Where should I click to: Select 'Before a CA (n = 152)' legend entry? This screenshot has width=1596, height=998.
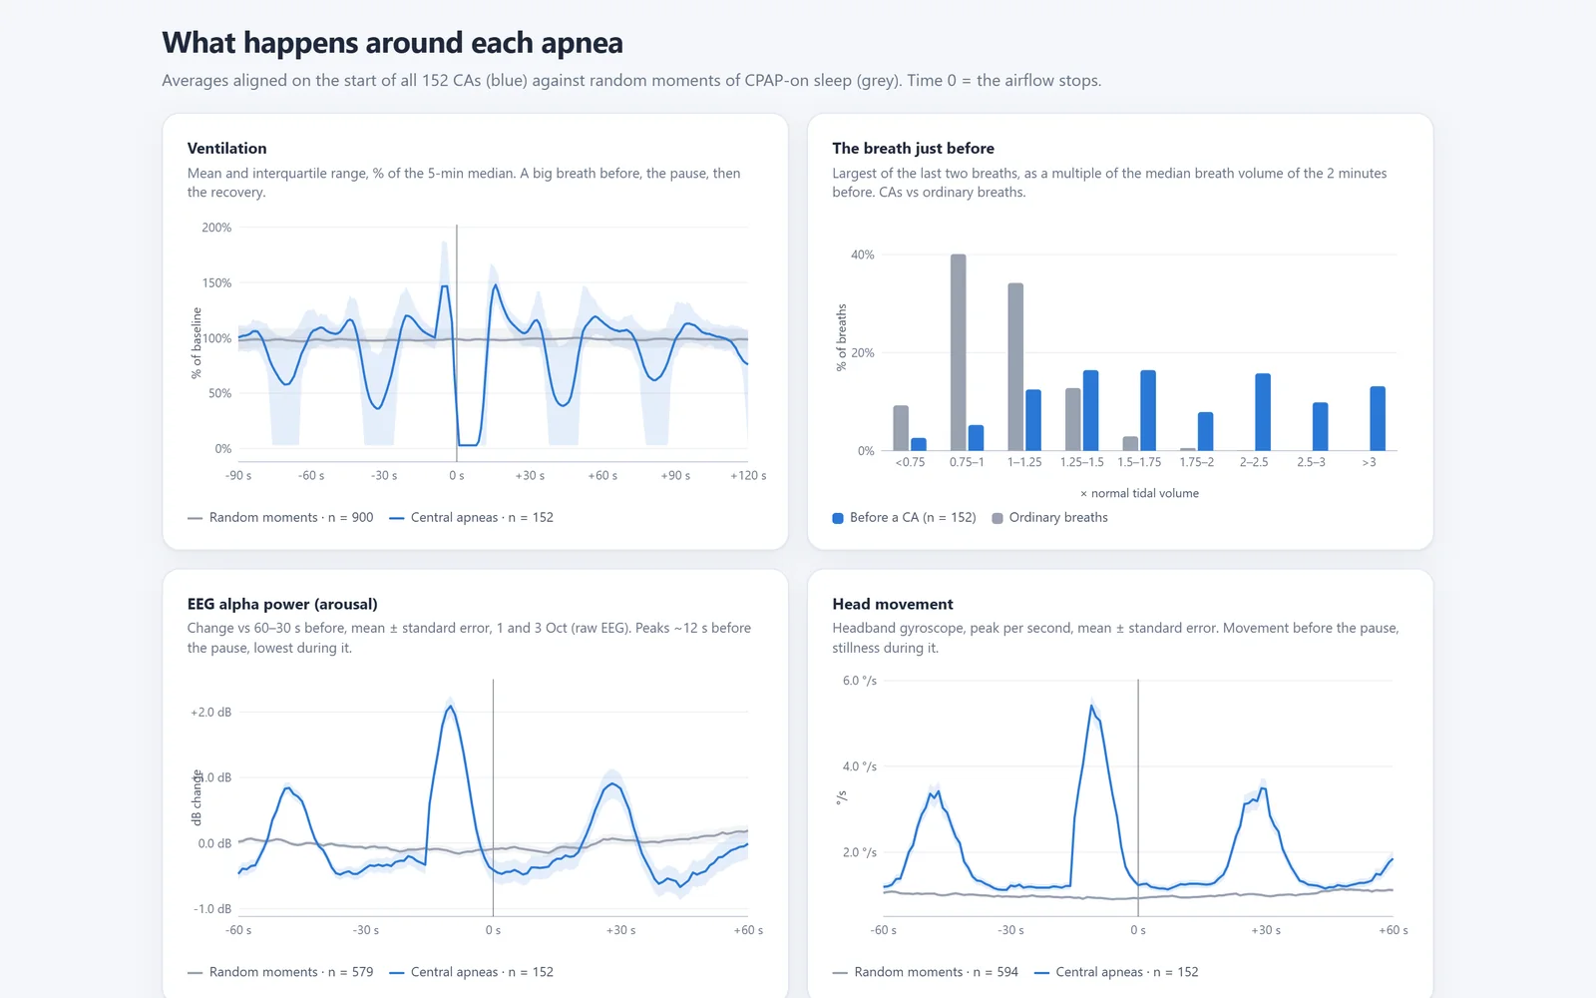click(904, 517)
